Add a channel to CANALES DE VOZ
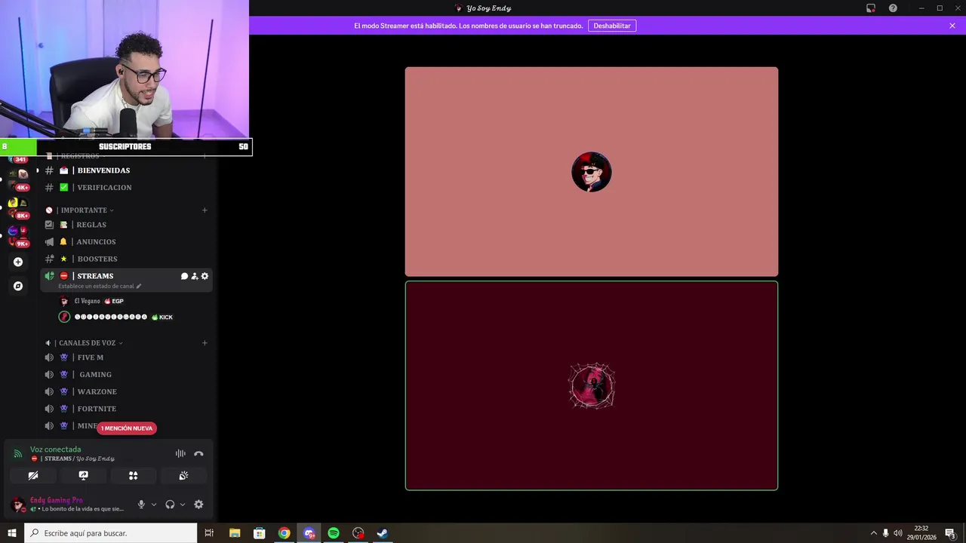Viewport: 966px width, 543px height. pyautogui.click(x=205, y=343)
